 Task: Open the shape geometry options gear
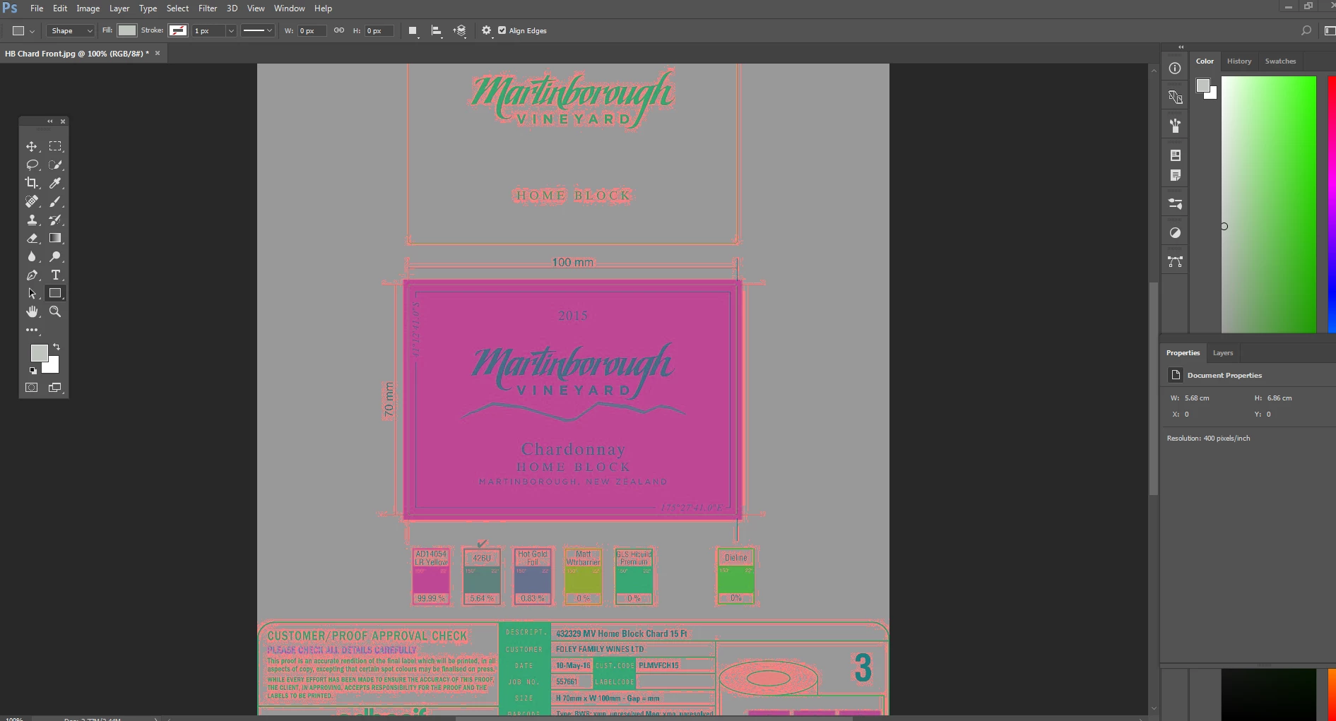pos(486,30)
